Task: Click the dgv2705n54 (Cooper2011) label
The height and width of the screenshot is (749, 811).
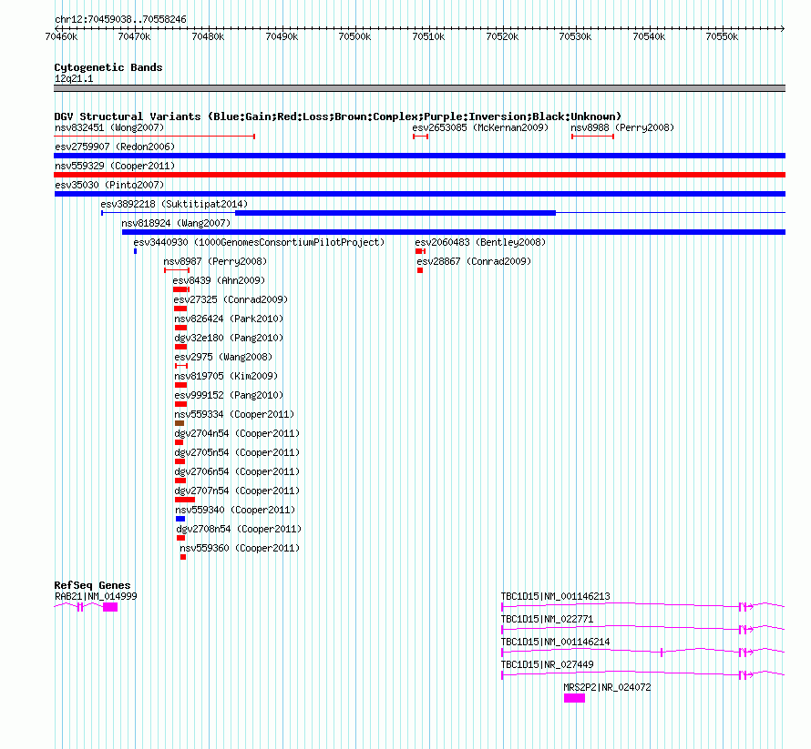Action: (x=237, y=452)
